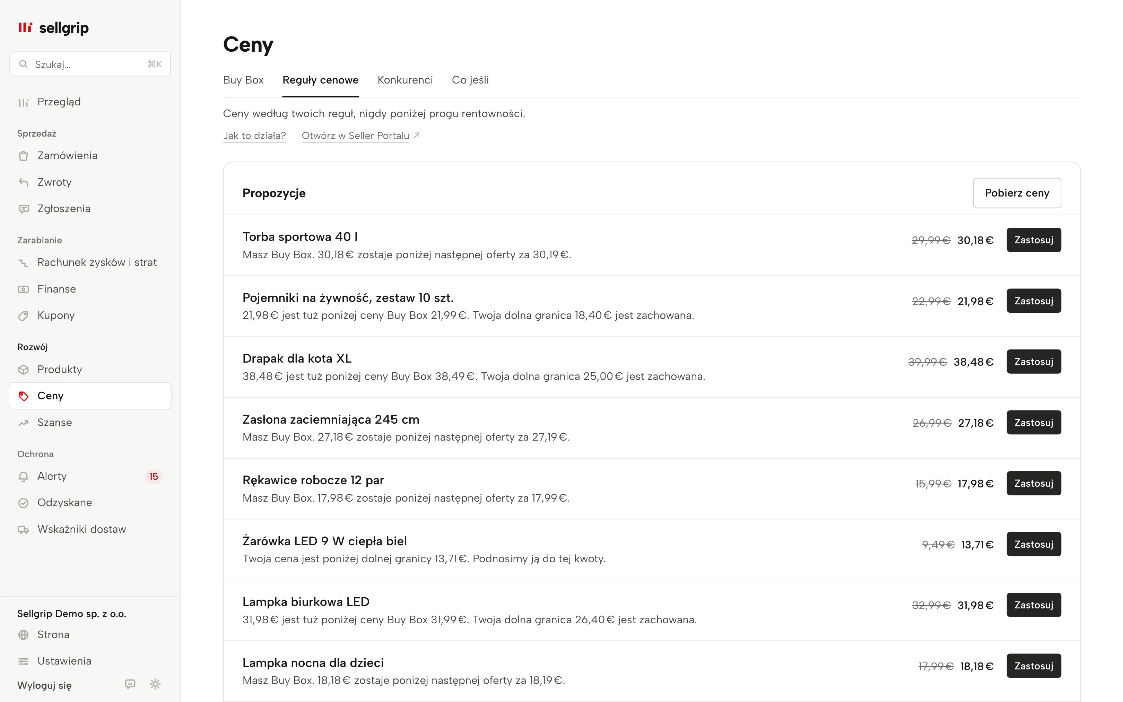Image resolution: width=1123 pixels, height=702 pixels.
Task: Toggle the light/dark theme sun icon
Action: click(155, 684)
